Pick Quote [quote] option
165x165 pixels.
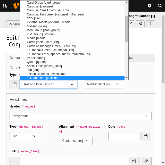72,62
